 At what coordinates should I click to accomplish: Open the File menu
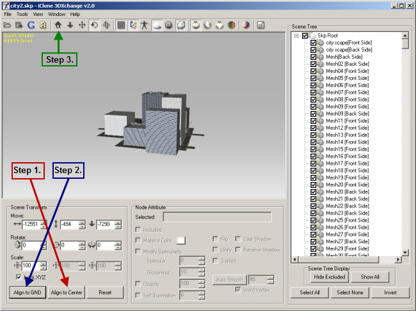[8, 14]
